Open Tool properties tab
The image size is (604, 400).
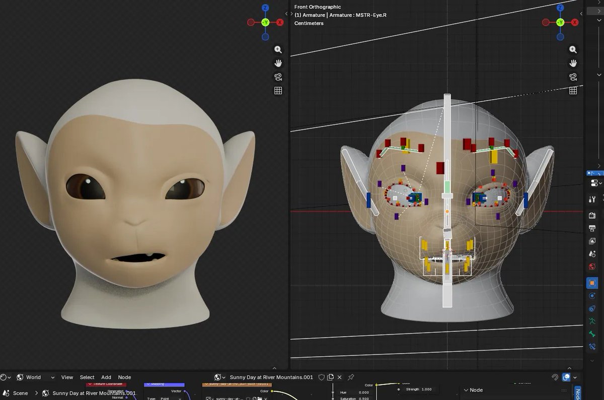point(592,199)
